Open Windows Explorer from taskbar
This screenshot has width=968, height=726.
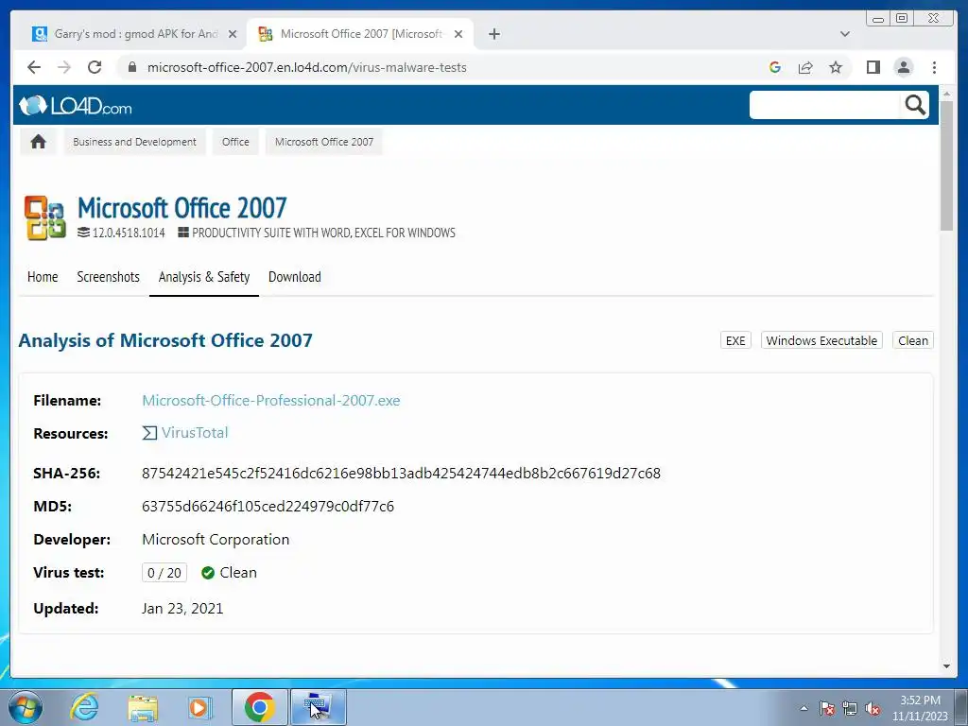[x=143, y=708]
